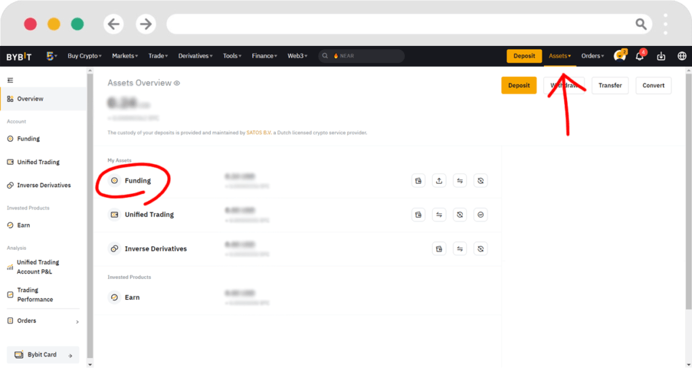
Task: Expand the Tools dropdown
Action: click(x=232, y=56)
